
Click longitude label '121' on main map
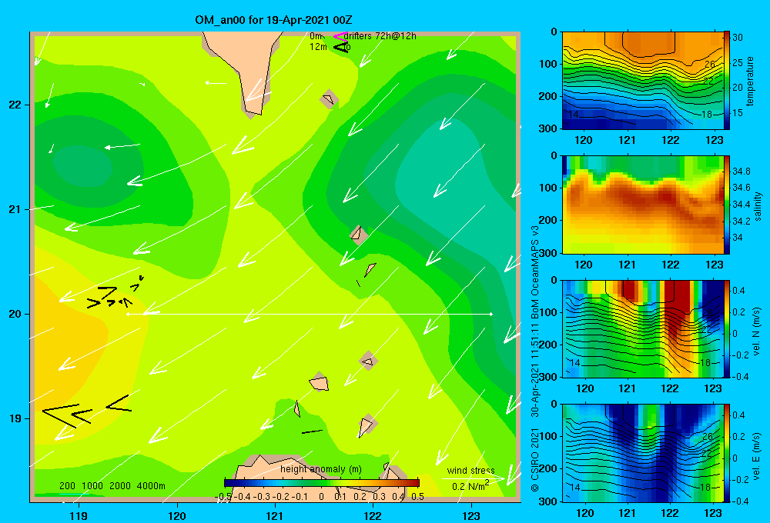(x=275, y=515)
